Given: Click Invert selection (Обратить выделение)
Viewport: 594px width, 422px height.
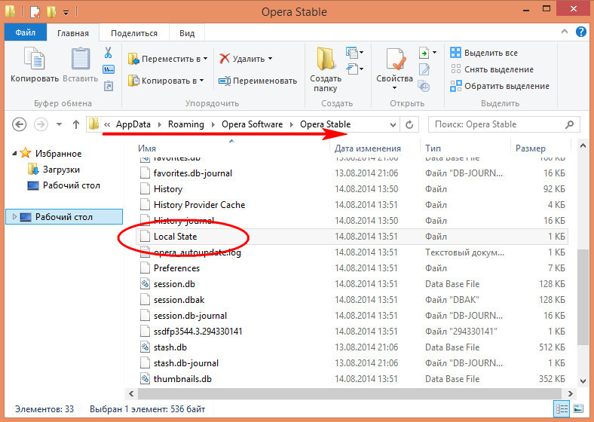Looking at the screenshot, I should point(500,86).
